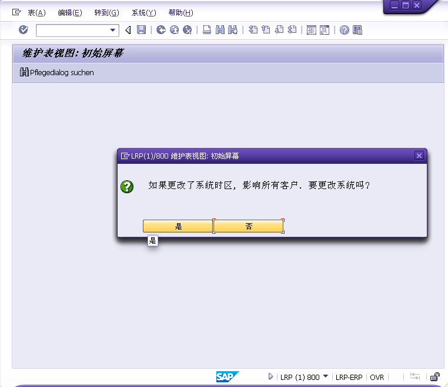Click the Last Page icon
Image resolution: width=448 pixels, height=387 pixels.
292,30
